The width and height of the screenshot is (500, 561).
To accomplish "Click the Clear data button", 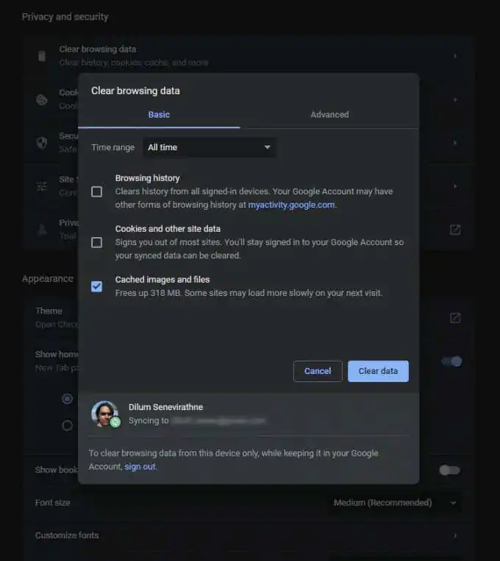I will [x=378, y=371].
